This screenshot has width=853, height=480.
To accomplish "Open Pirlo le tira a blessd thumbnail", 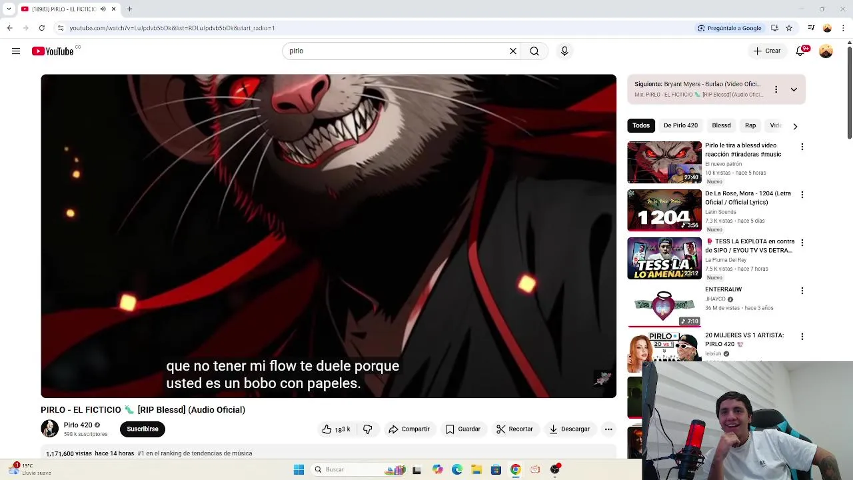I will pos(664,162).
